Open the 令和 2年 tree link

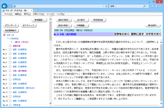(x=10, y=35)
